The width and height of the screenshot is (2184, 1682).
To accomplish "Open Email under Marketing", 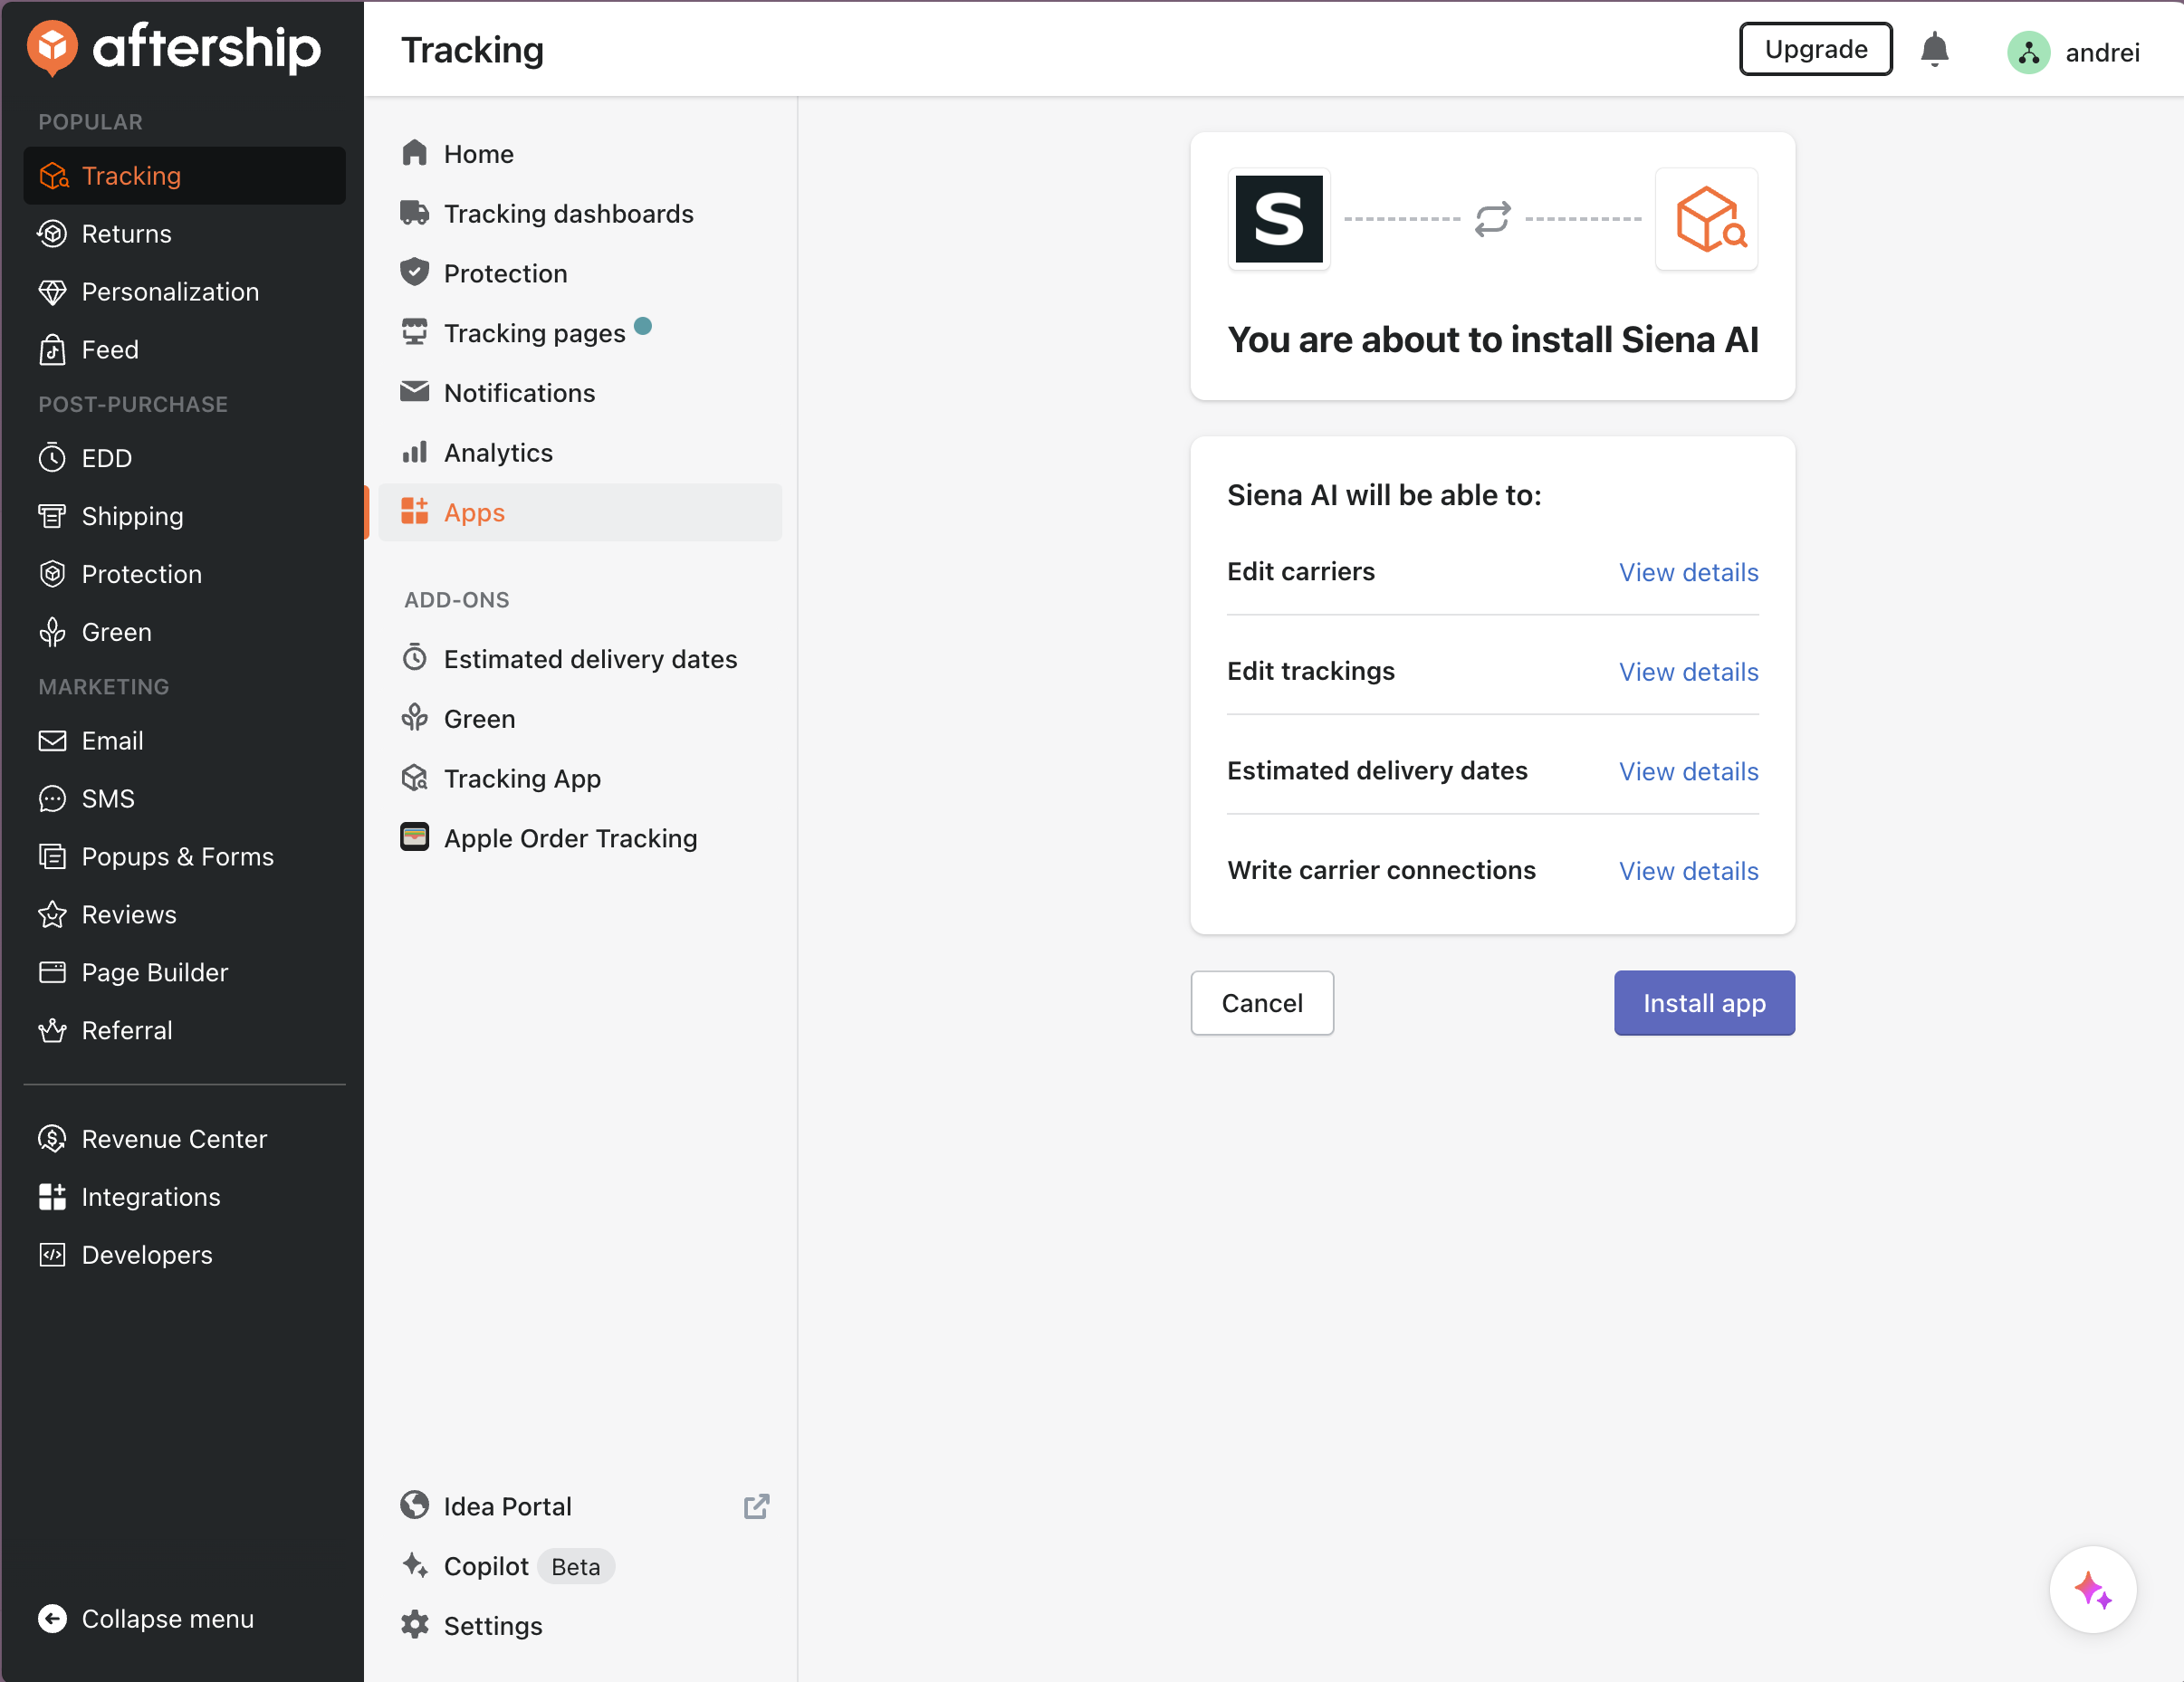I will [184, 740].
